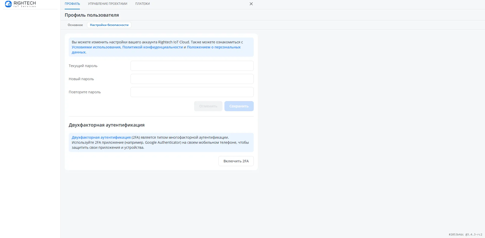Click the Rightech IoT Services logo icon
The height and width of the screenshot is (238, 485).
pos(8,4)
